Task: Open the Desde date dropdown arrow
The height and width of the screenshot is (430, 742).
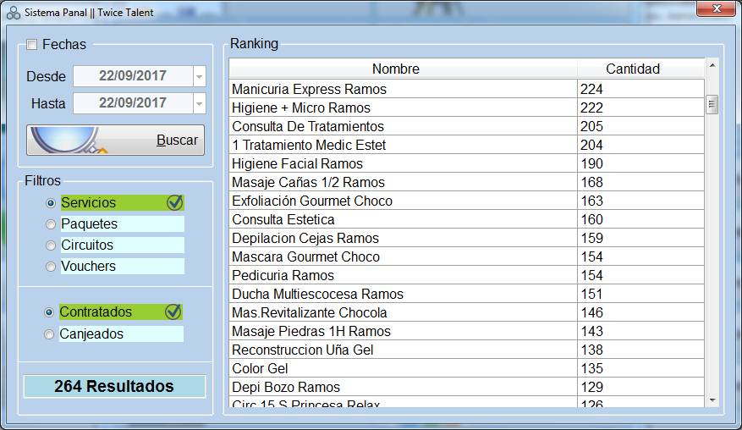Action: (x=200, y=76)
